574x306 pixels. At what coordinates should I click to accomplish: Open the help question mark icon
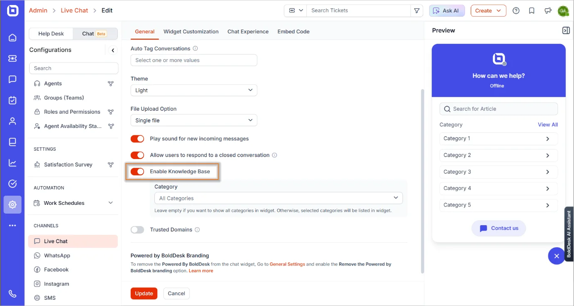(x=516, y=11)
